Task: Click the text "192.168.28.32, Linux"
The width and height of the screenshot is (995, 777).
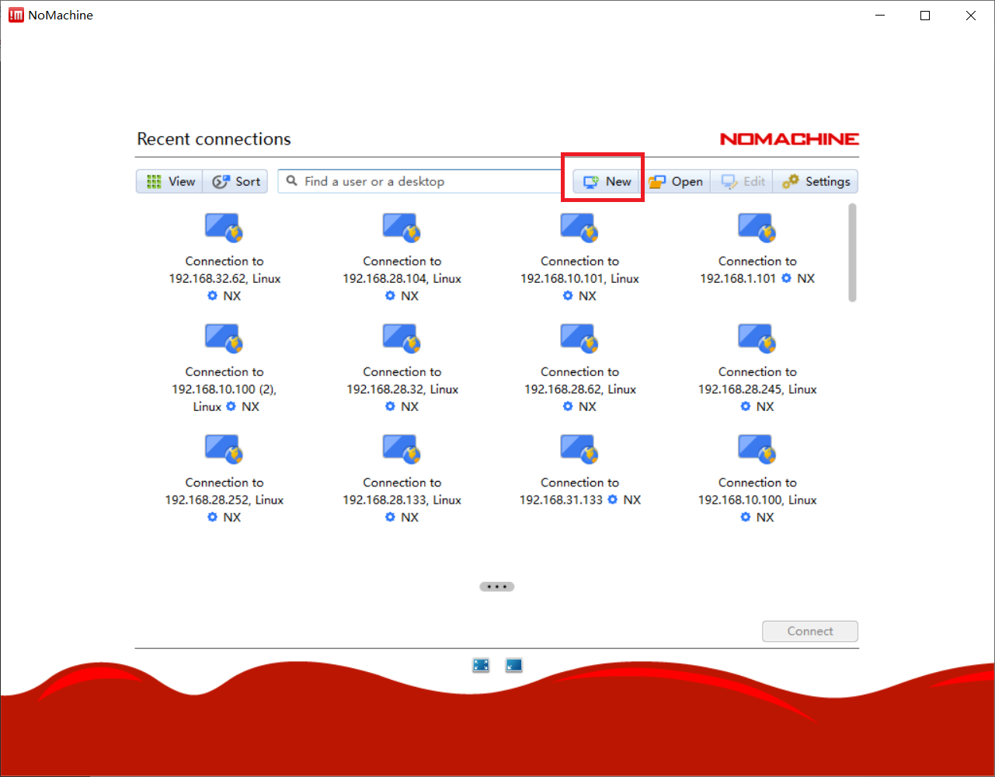Action: point(402,389)
